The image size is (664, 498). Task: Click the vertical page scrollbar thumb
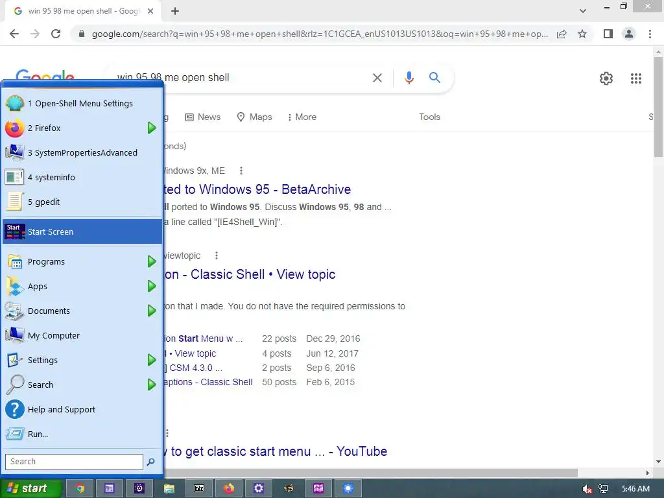pyautogui.click(x=658, y=107)
